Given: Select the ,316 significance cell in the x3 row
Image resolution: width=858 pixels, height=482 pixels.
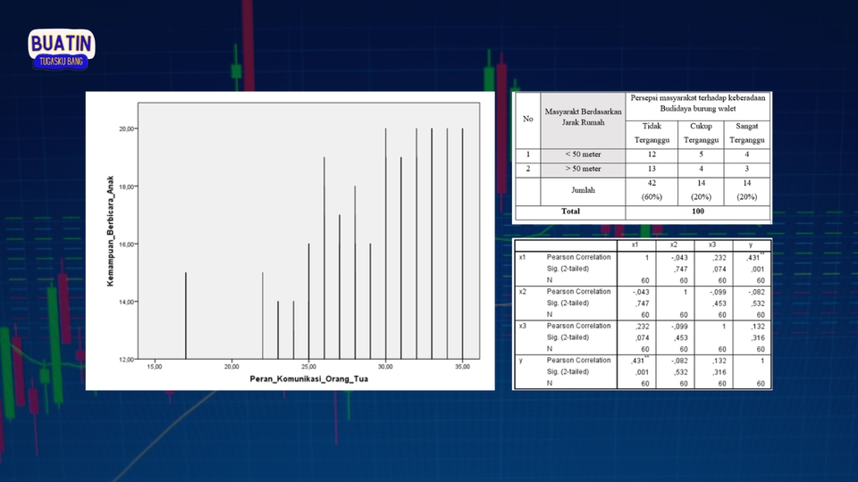Looking at the screenshot, I should tap(757, 337).
